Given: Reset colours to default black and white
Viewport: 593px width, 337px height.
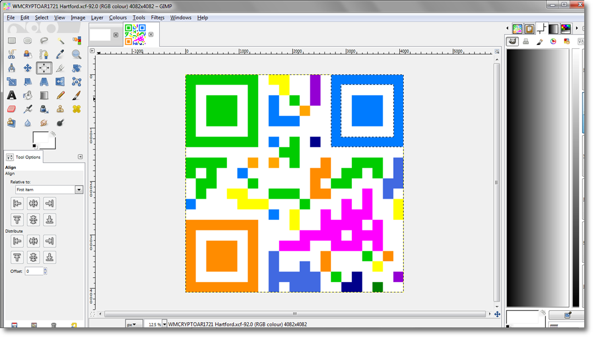Looking at the screenshot, I should tap(35, 146).
